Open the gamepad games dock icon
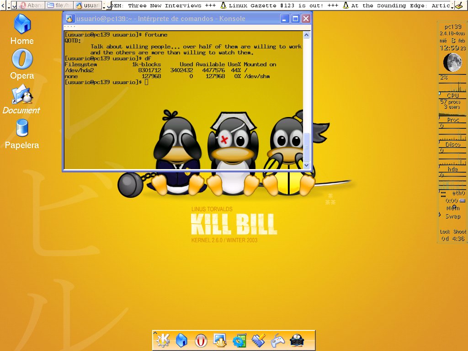 (x=277, y=340)
